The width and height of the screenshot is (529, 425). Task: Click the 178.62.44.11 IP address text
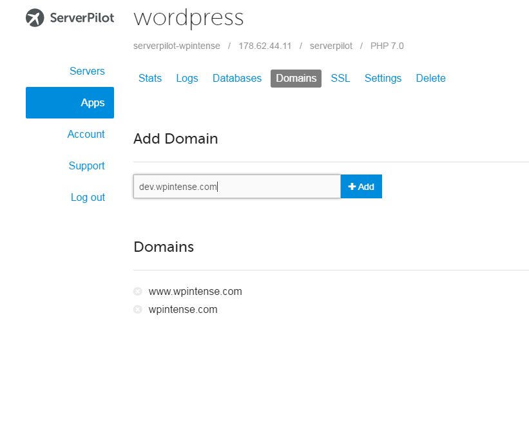point(265,46)
